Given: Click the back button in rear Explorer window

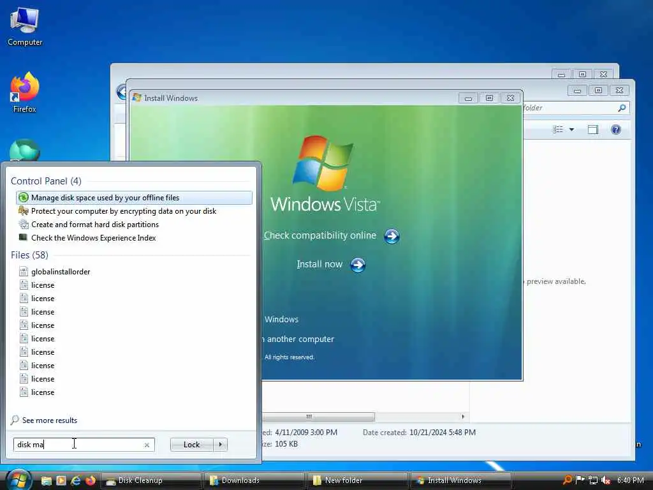Looking at the screenshot, I should (122, 92).
